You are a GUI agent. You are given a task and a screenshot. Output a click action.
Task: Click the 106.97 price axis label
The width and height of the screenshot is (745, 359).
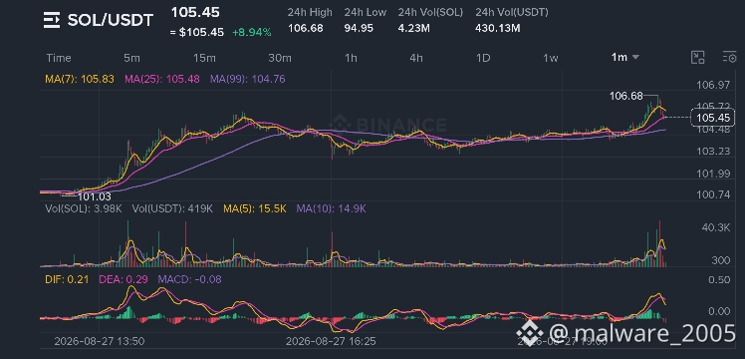point(713,85)
